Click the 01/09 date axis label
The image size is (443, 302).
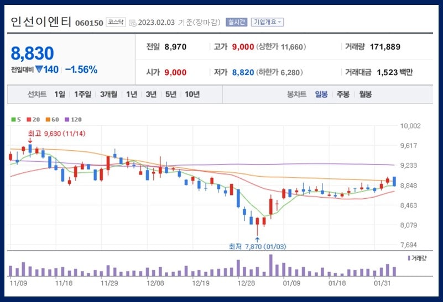[291, 283]
